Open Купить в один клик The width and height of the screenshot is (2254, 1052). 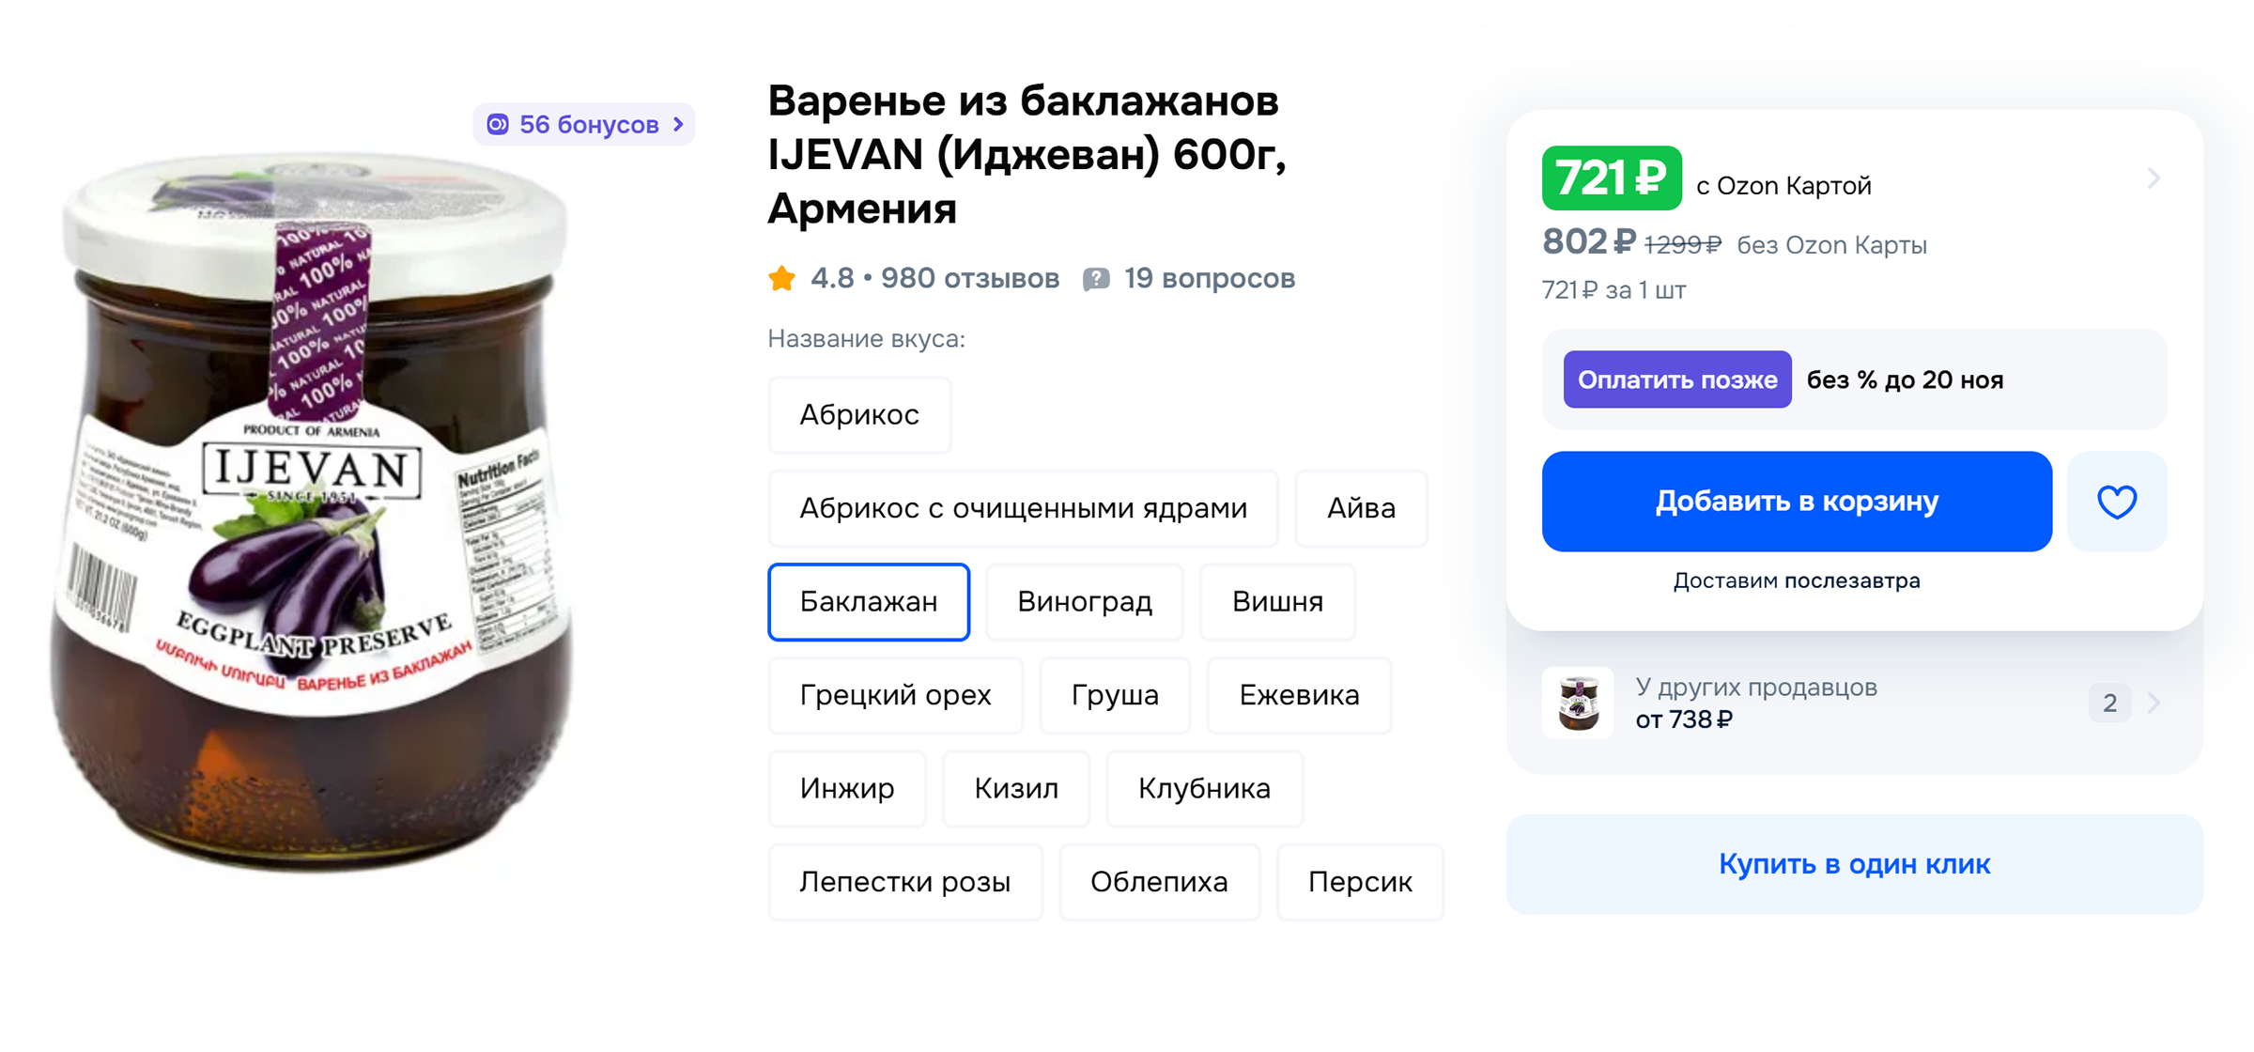point(1853,864)
